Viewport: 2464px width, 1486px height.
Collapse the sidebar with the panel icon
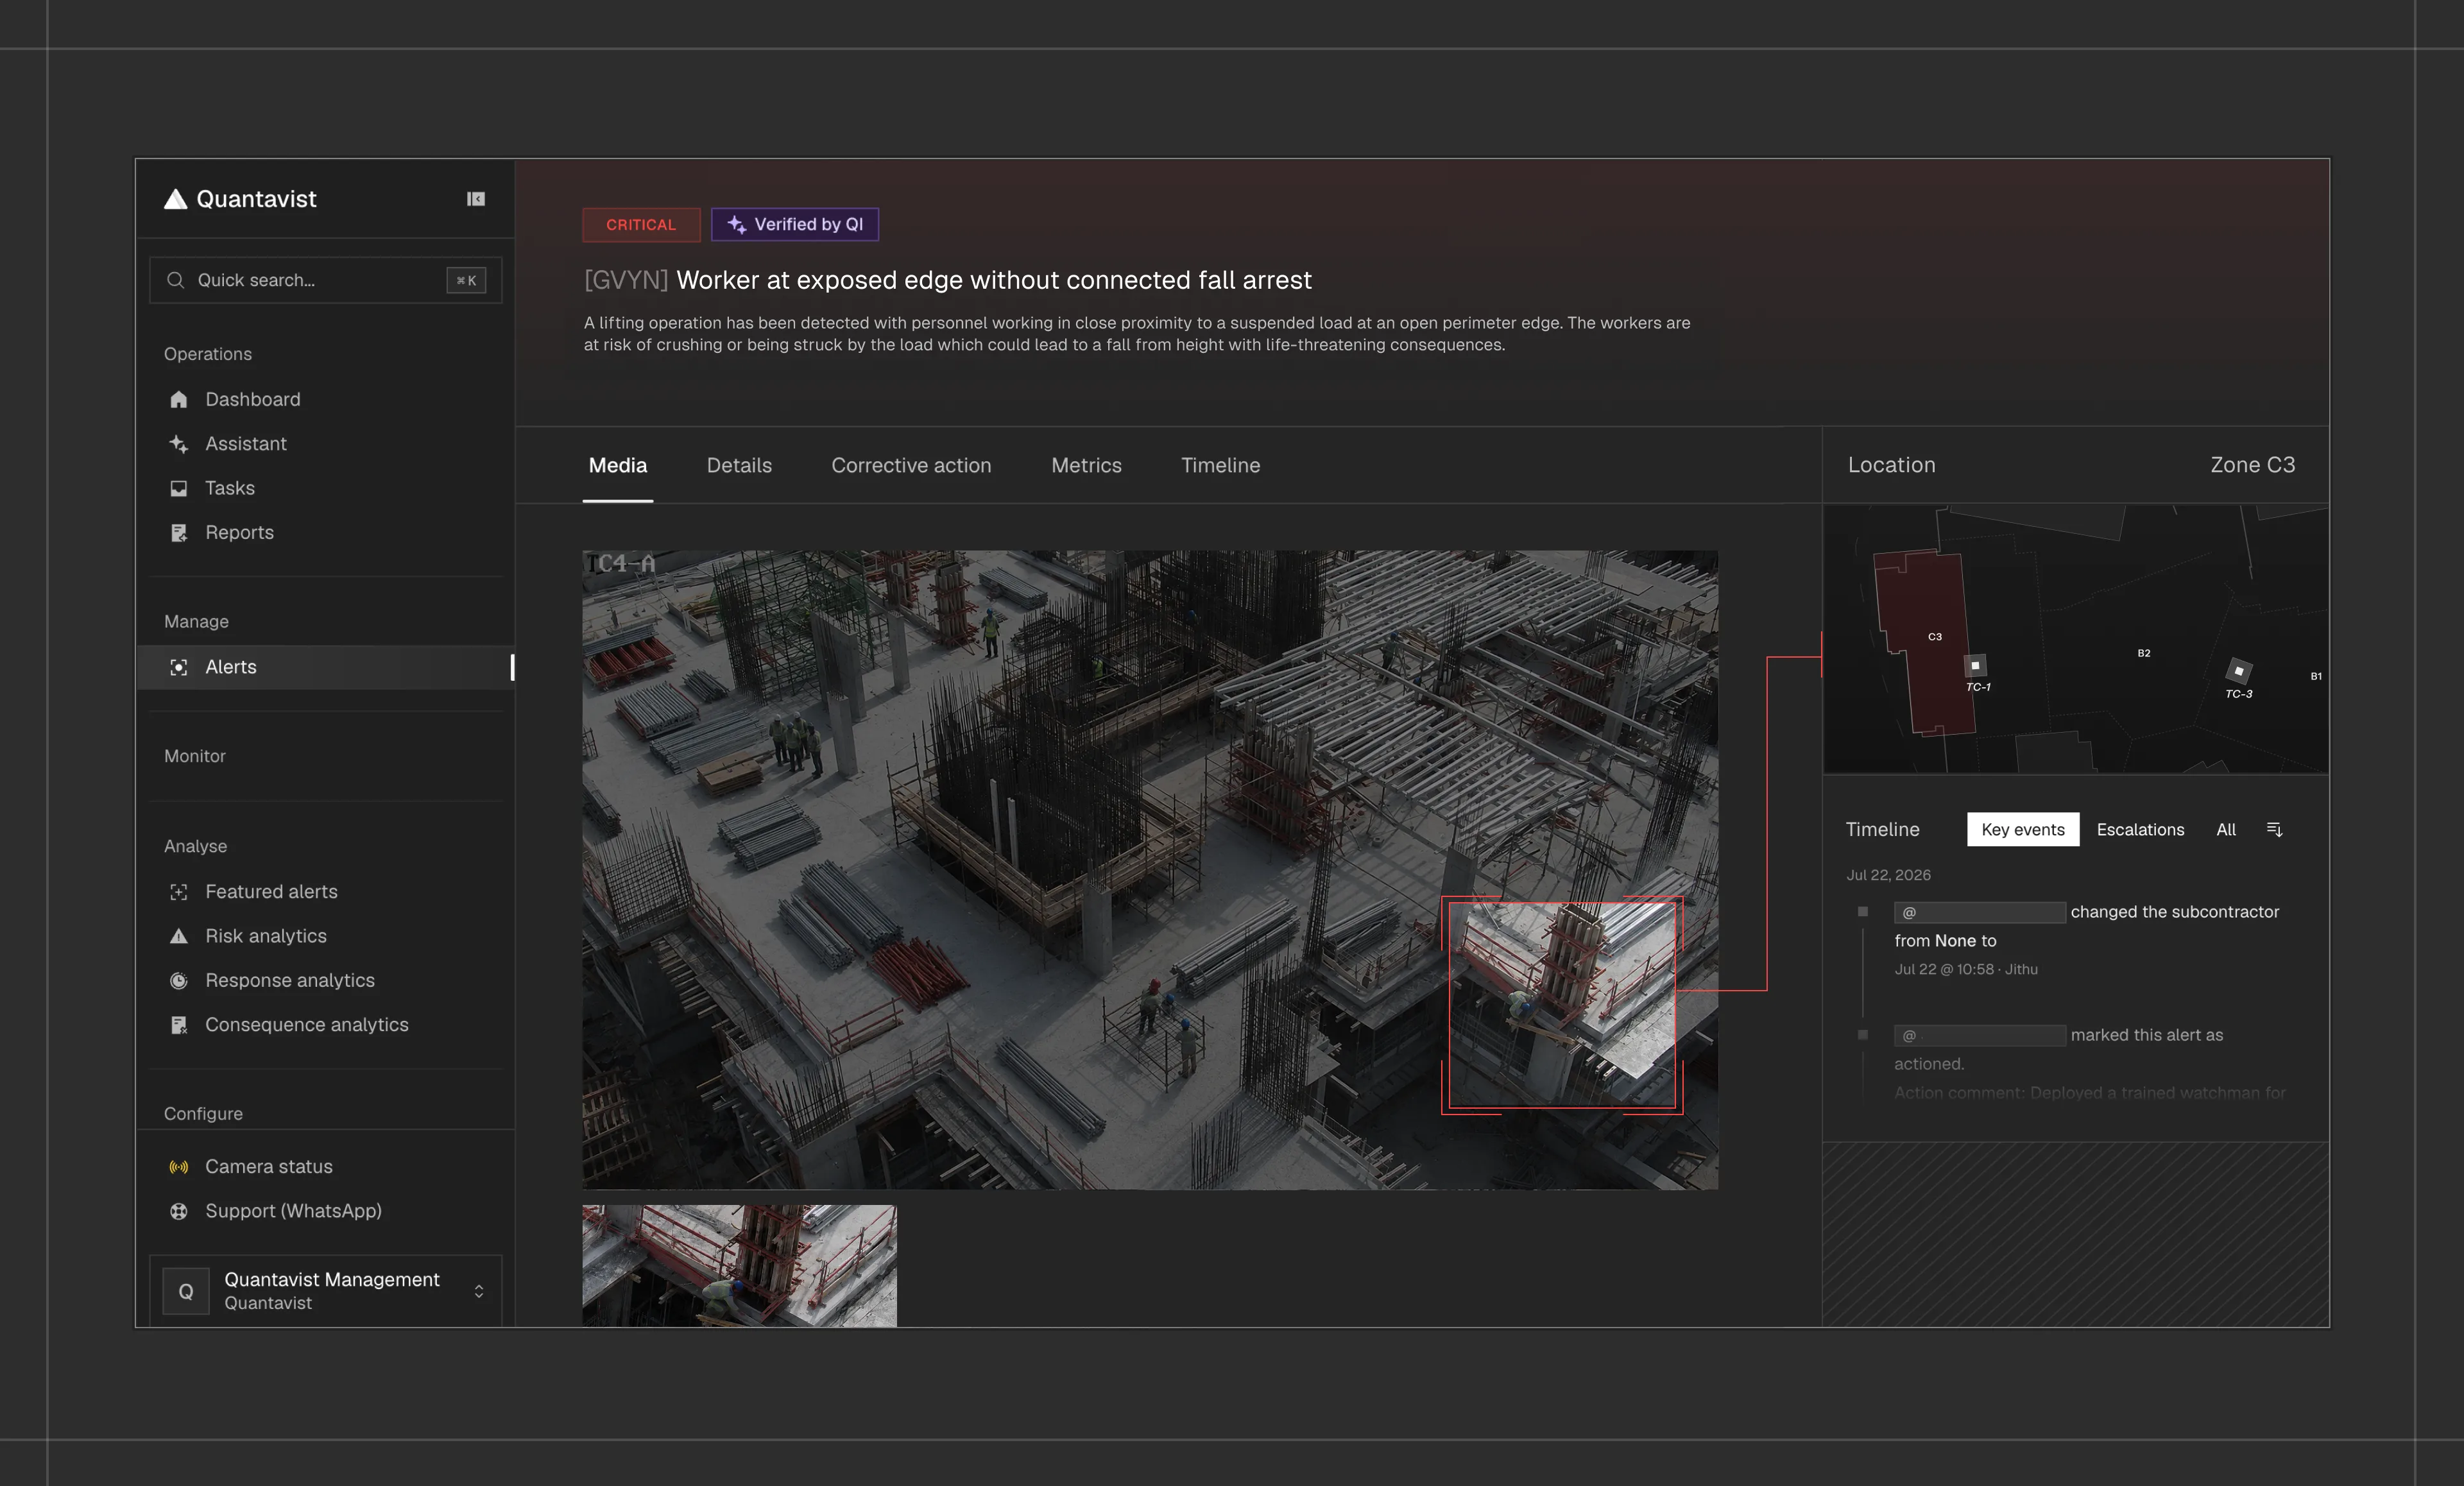(x=476, y=199)
